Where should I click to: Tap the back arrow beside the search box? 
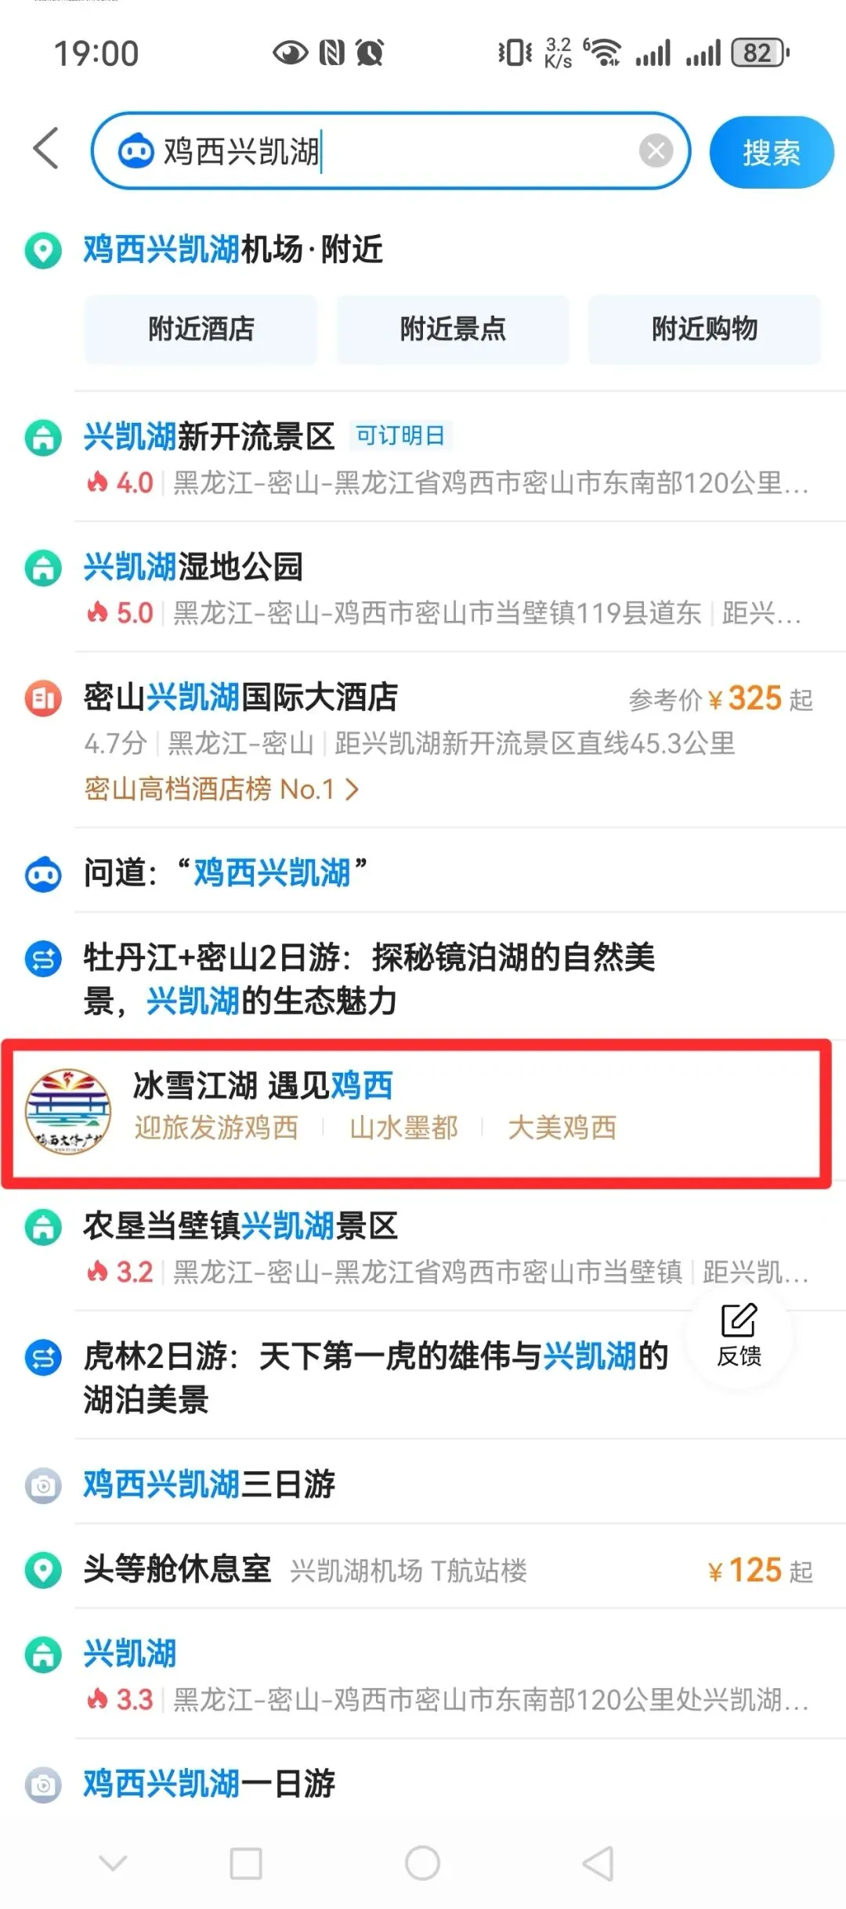[46, 148]
